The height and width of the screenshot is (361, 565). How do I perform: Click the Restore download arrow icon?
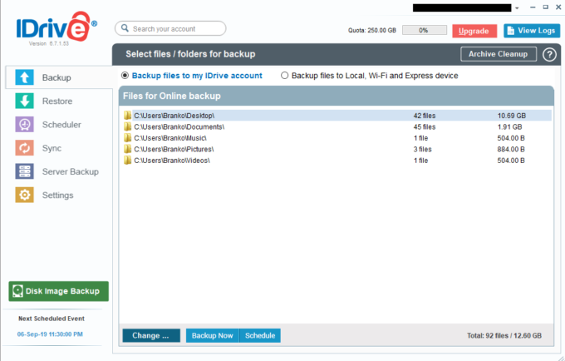(x=24, y=101)
